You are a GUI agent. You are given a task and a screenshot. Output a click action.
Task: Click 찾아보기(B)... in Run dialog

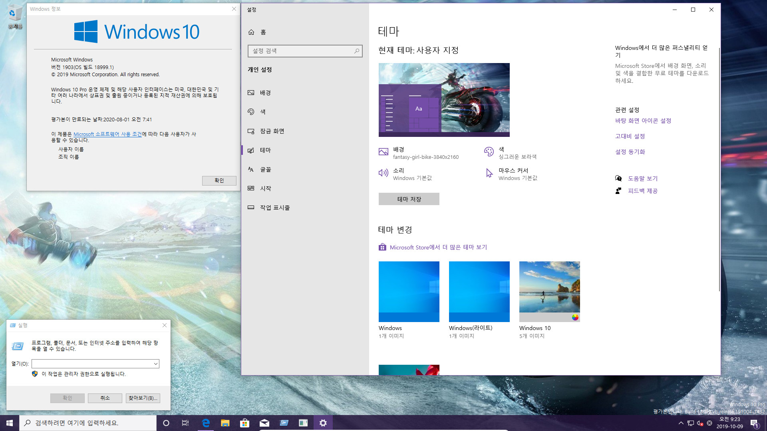click(x=143, y=398)
